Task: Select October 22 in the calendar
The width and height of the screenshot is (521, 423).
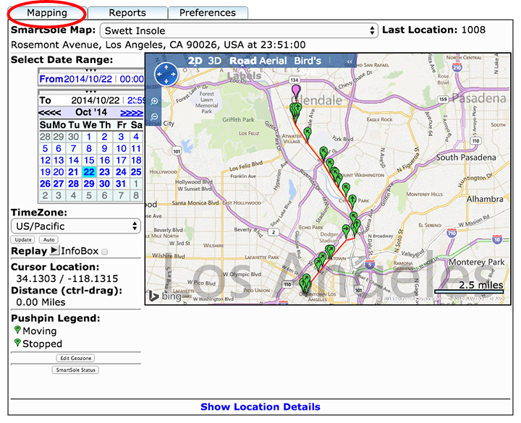Action: pyautogui.click(x=89, y=172)
